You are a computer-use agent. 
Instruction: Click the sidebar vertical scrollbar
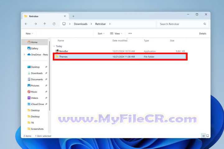tap(49, 75)
